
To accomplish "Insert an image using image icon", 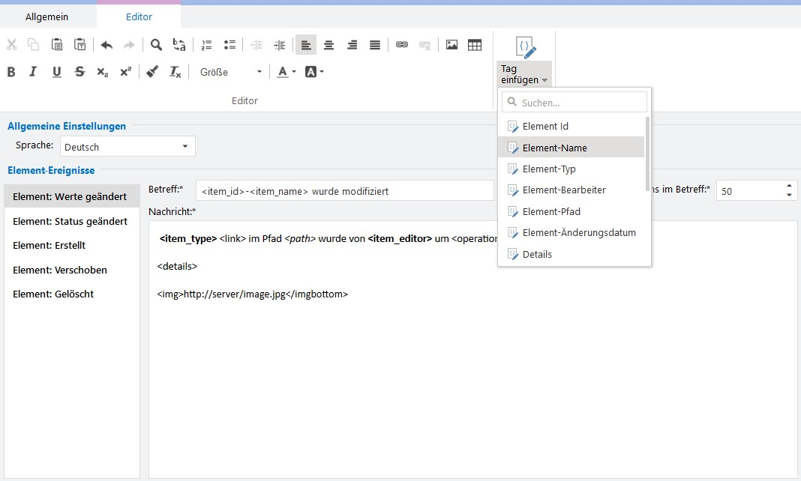I will pos(451,45).
